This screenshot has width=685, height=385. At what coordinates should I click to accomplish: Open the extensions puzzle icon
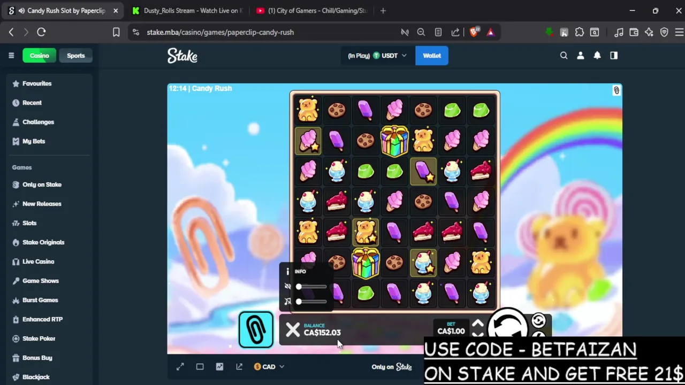pos(579,32)
